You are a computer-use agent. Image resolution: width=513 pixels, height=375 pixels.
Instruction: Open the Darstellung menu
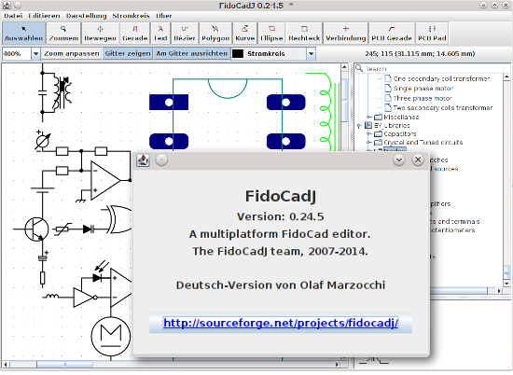(x=86, y=16)
